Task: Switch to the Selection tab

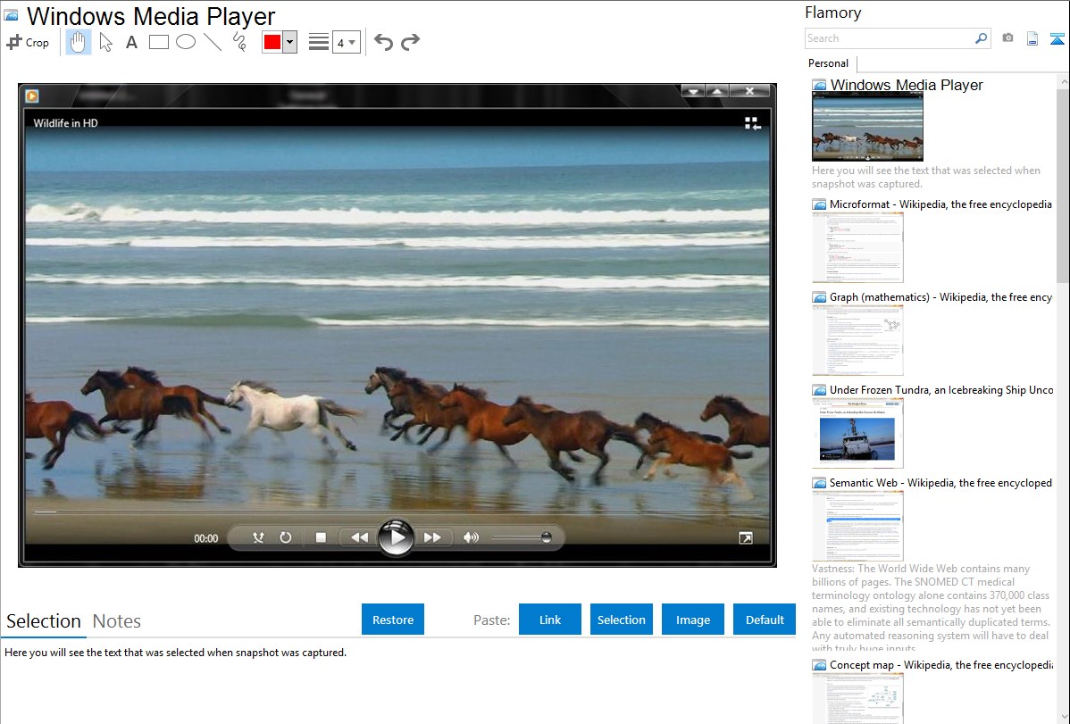Action: 44,621
